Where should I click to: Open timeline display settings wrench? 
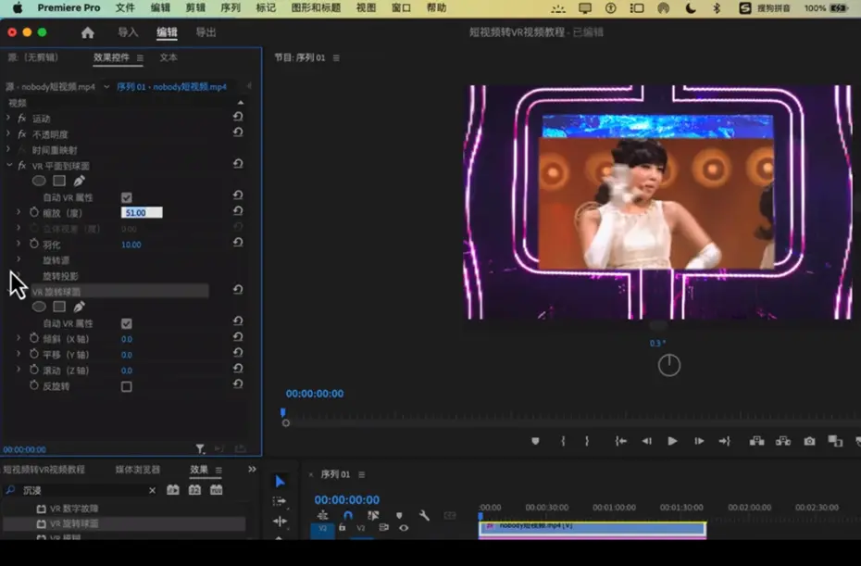(x=424, y=515)
